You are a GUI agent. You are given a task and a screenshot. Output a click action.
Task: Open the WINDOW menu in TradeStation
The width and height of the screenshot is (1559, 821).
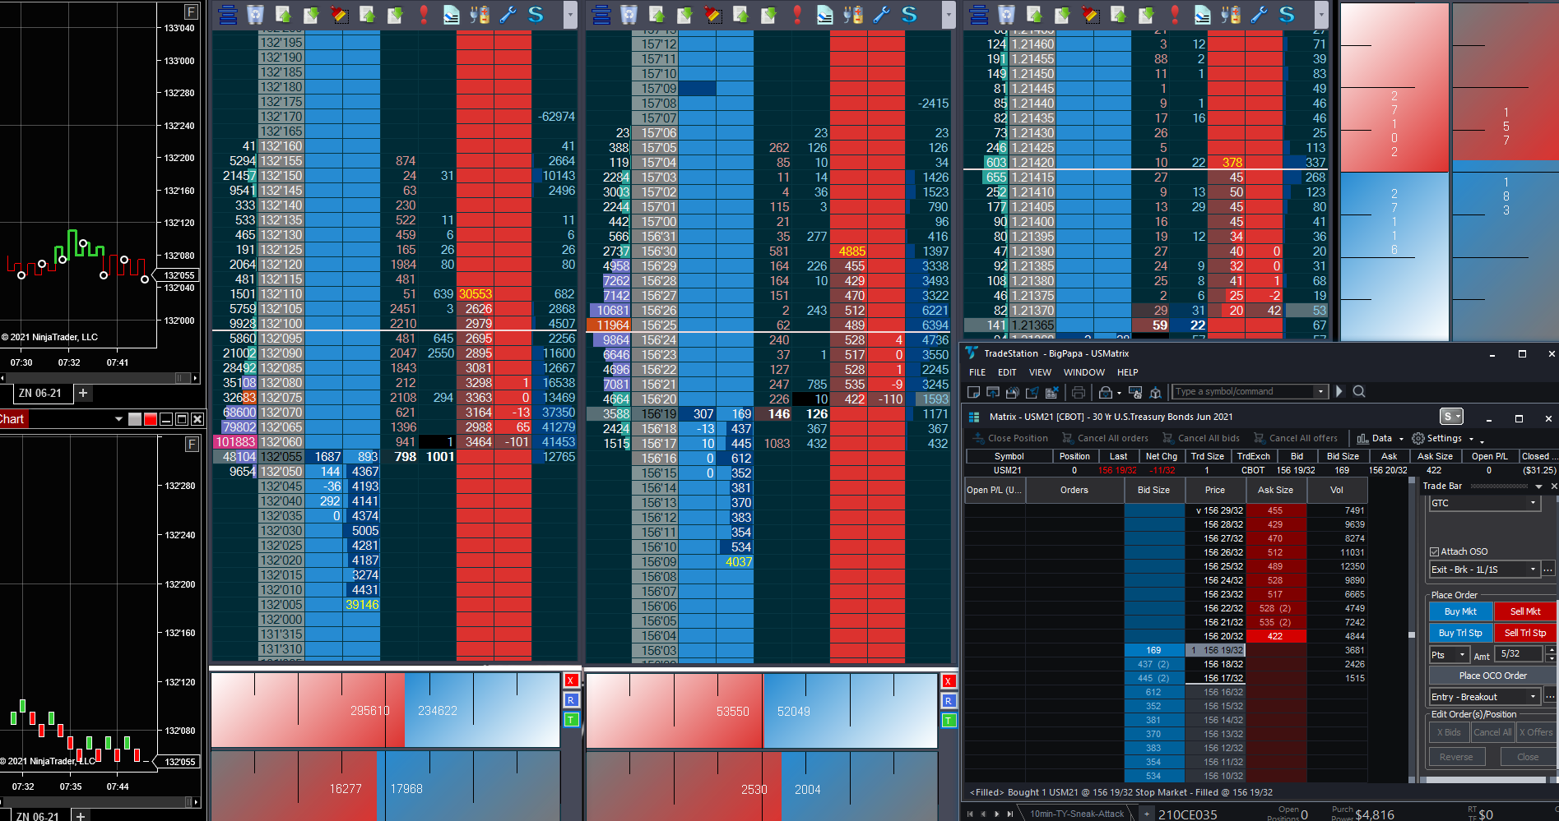1084,372
